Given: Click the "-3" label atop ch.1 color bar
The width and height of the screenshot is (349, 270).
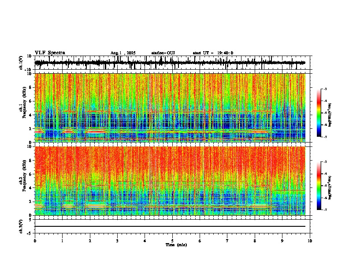Looking at the screenshot, I should 325,89.
